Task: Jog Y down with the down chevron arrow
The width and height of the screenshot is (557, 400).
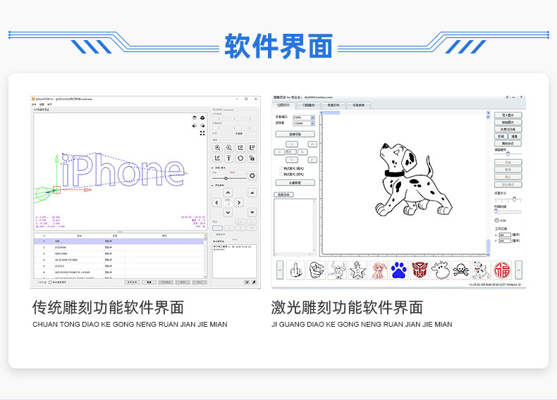Action: pyautogui.click(x=228, y=213)
